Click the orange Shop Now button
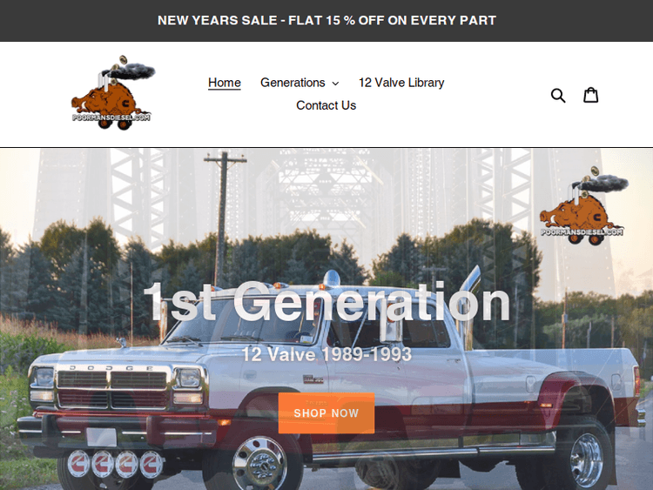The image size is (653, 490). point(326,413)
